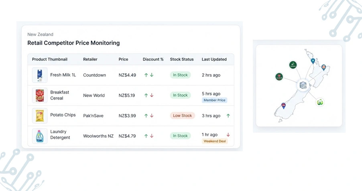Click the Price column header
Screen dimensions: 362x191
point(123,59)
